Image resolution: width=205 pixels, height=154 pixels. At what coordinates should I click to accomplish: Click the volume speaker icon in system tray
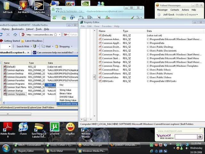tap(187, 148)
